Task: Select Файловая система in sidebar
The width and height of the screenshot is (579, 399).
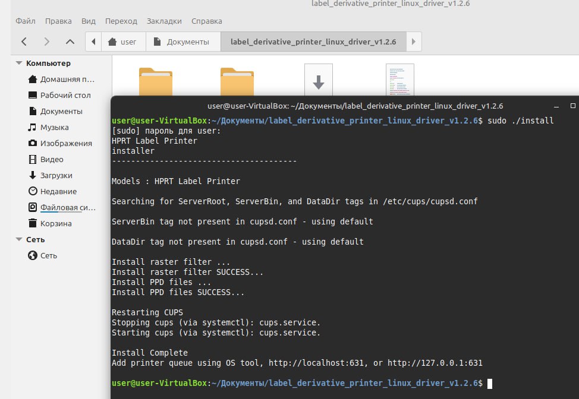Action: point(67,207)
